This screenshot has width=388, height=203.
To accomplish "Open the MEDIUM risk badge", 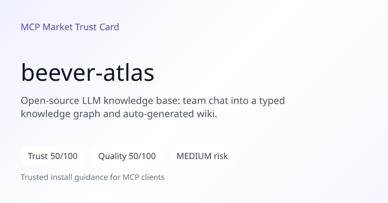I will coord(202,156).
